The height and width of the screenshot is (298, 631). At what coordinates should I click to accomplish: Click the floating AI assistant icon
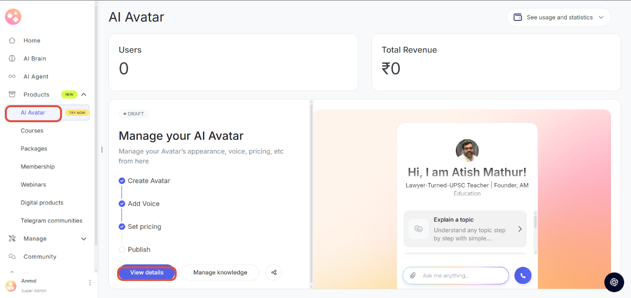[614, 282]
